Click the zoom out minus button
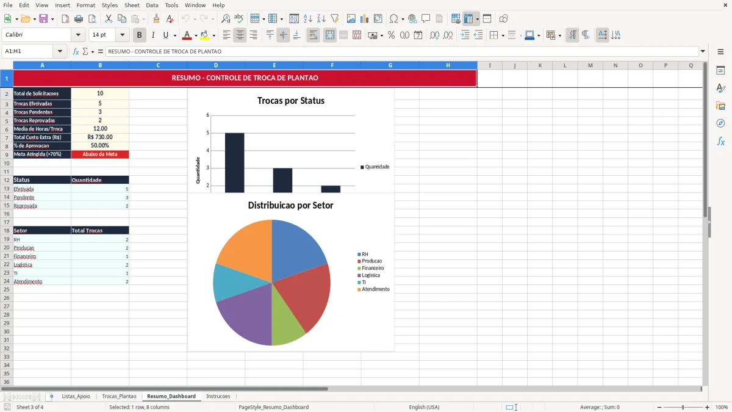The image size is (732, 412). (x=660, y=407)
